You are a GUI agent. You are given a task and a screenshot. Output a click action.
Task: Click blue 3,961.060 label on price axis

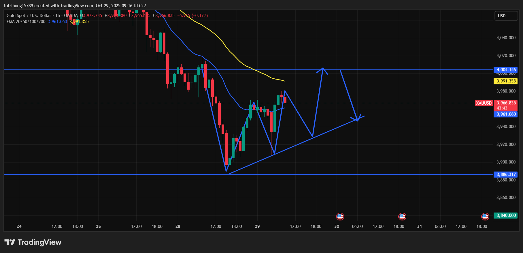(506, 114)
